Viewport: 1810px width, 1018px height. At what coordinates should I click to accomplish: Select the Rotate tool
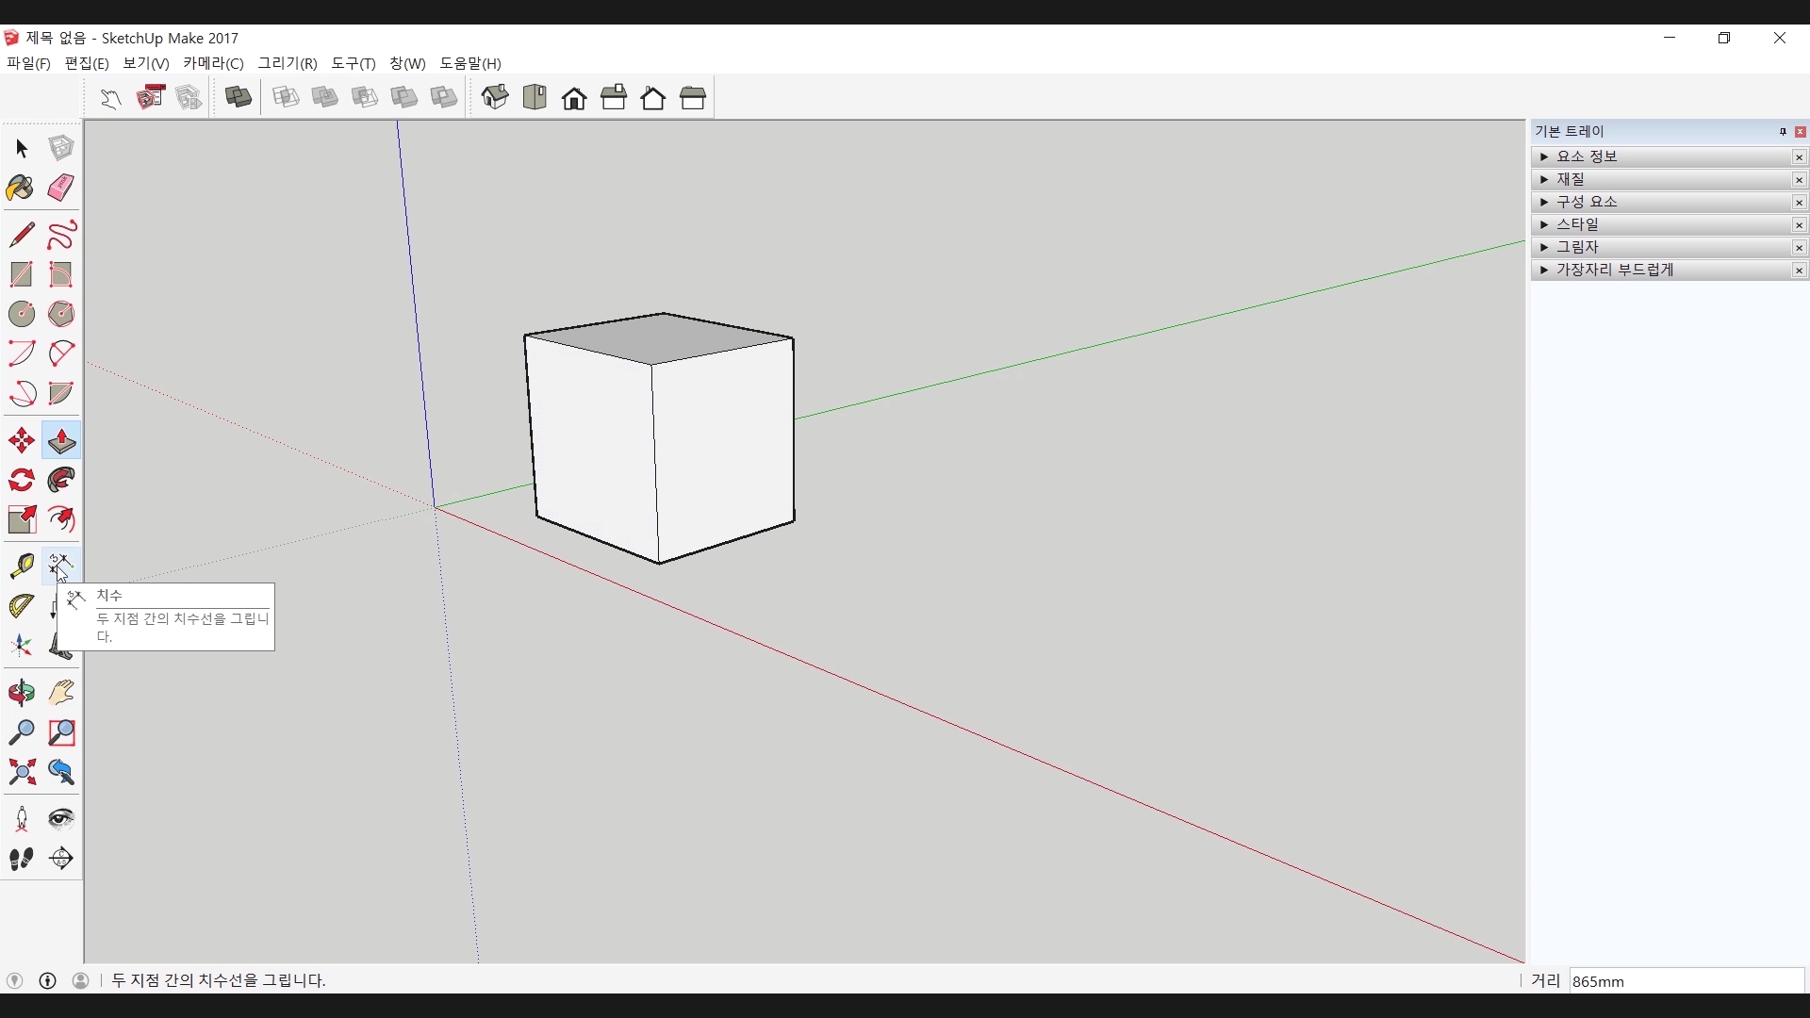point(21,480)
